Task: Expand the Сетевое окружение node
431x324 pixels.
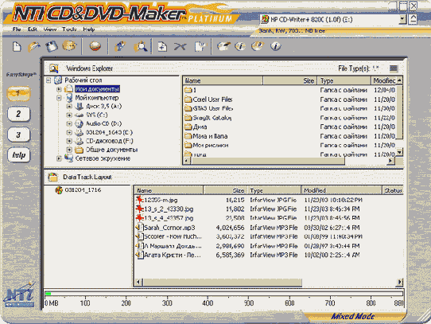Action: [x=59, y=158]
